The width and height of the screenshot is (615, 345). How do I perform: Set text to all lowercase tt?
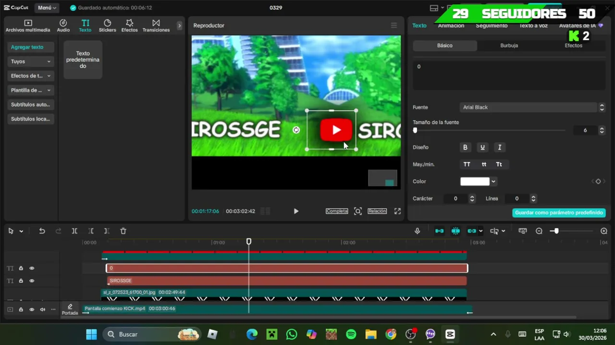484,164
